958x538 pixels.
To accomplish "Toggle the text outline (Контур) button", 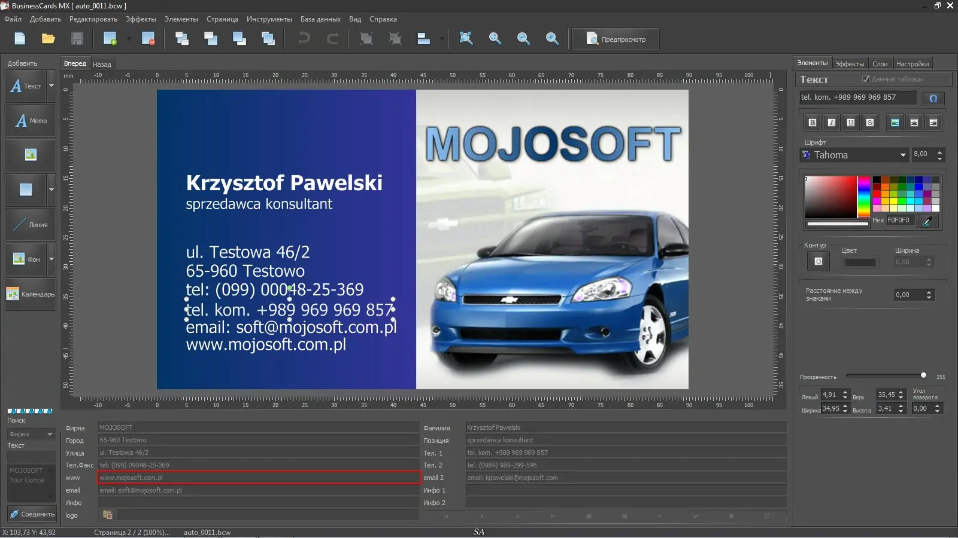I will (x=818, y=261).
